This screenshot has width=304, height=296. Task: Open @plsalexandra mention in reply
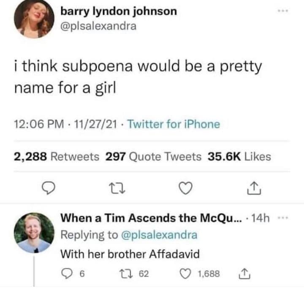point(159,235)
